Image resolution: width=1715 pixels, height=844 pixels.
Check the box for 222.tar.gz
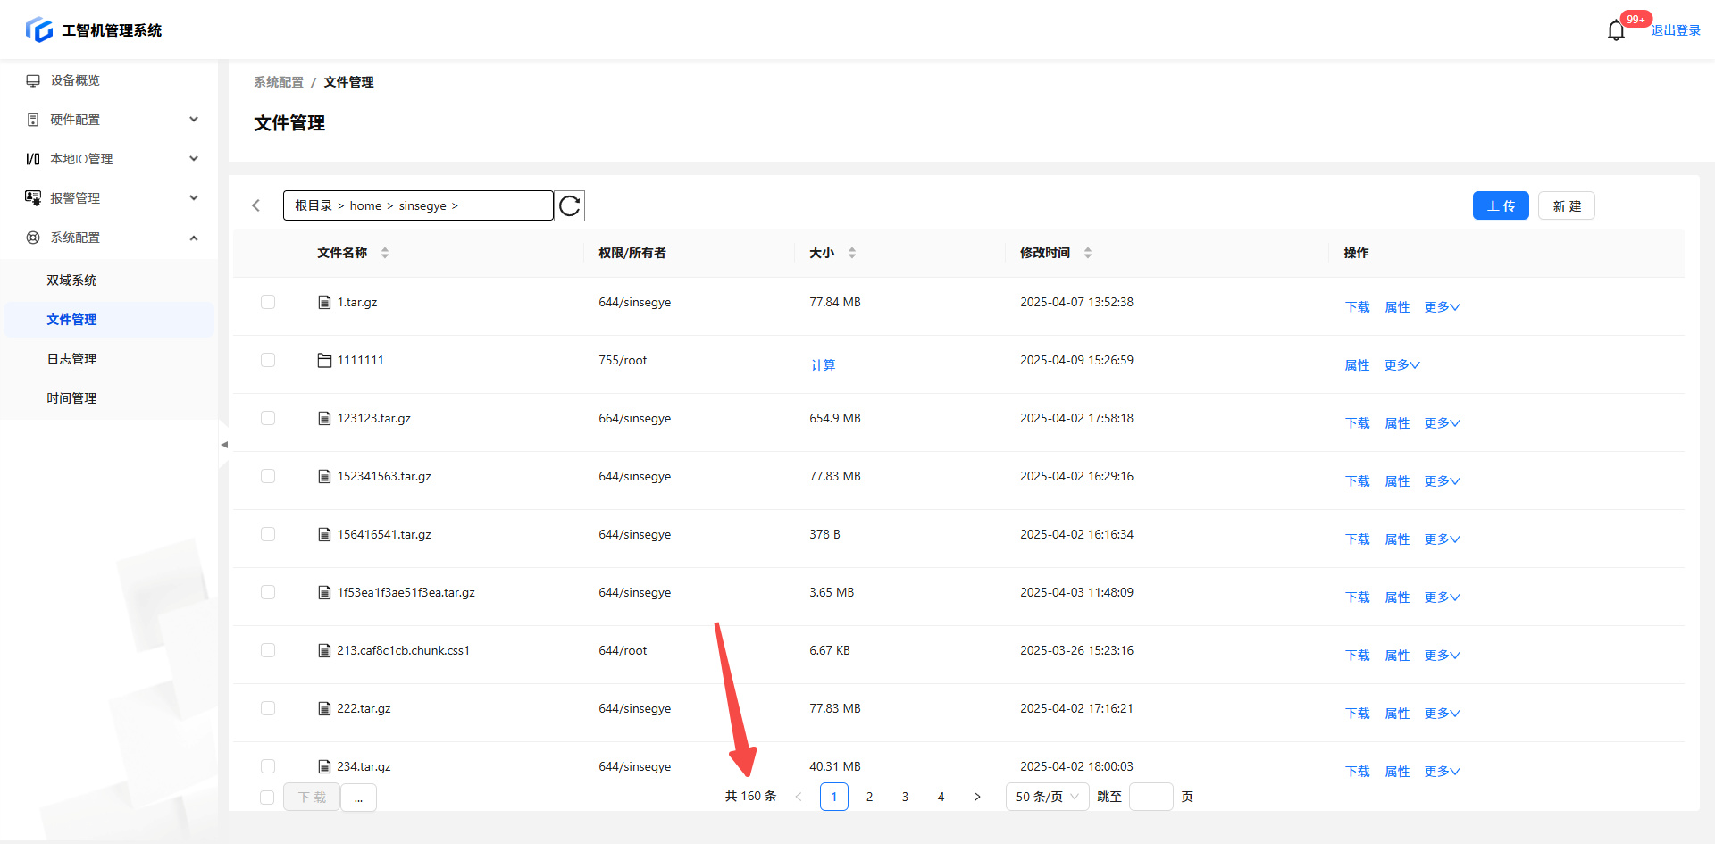pyautogui.click(x=268, y=709)
